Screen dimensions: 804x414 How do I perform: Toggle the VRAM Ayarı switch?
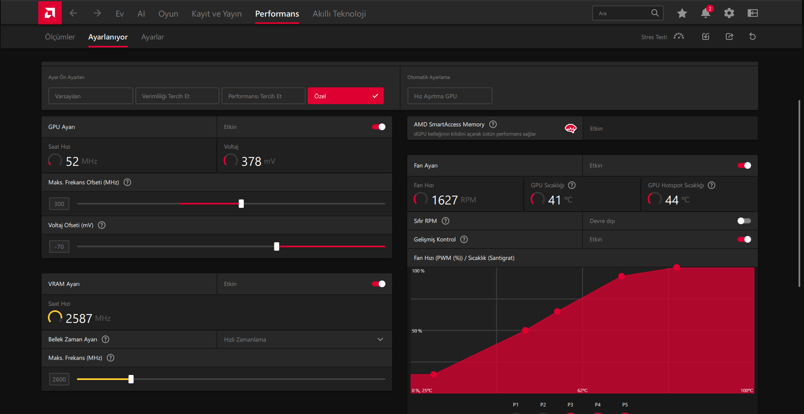(x=379, y=284)
